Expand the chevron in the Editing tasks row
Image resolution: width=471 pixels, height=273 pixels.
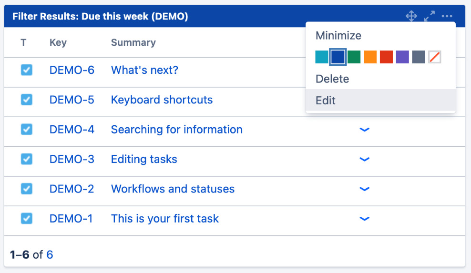[364, 159]
